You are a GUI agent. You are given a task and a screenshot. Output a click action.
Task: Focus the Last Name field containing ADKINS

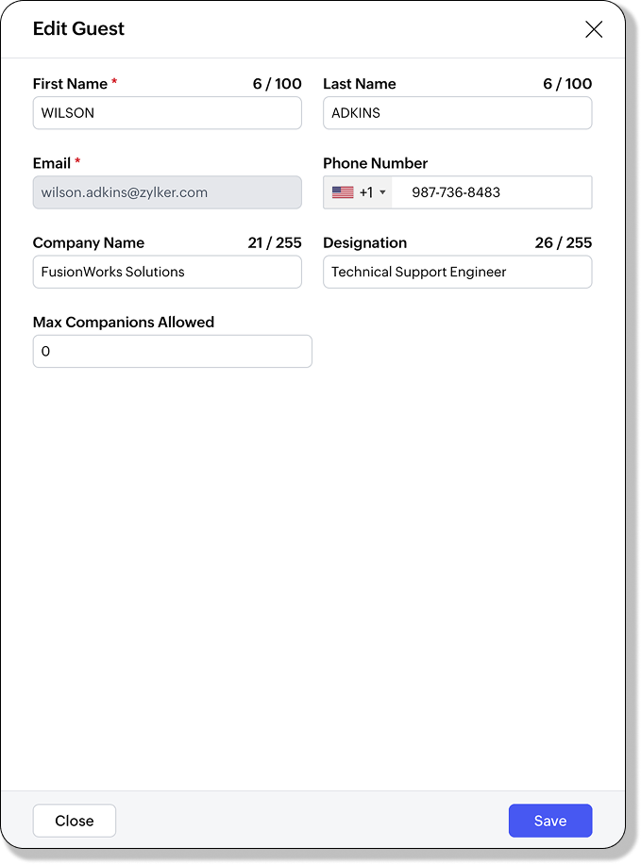[457, 113]
